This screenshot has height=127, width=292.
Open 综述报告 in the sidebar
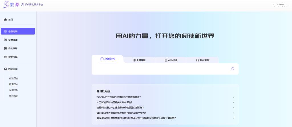point(14,96)
